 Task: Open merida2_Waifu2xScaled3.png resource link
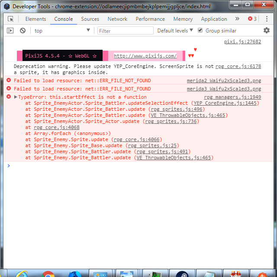[x=224, y=81]
